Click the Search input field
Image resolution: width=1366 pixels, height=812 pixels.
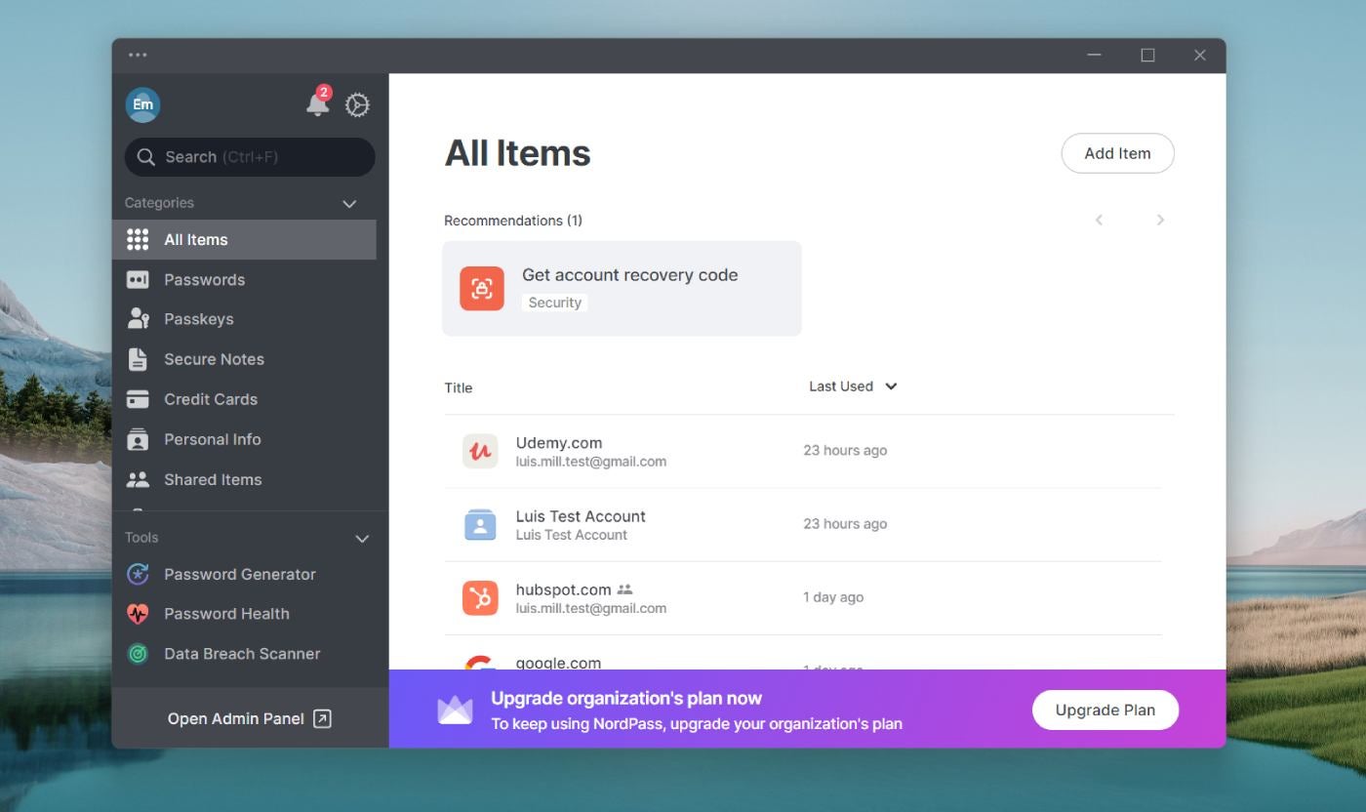point(250,157)
